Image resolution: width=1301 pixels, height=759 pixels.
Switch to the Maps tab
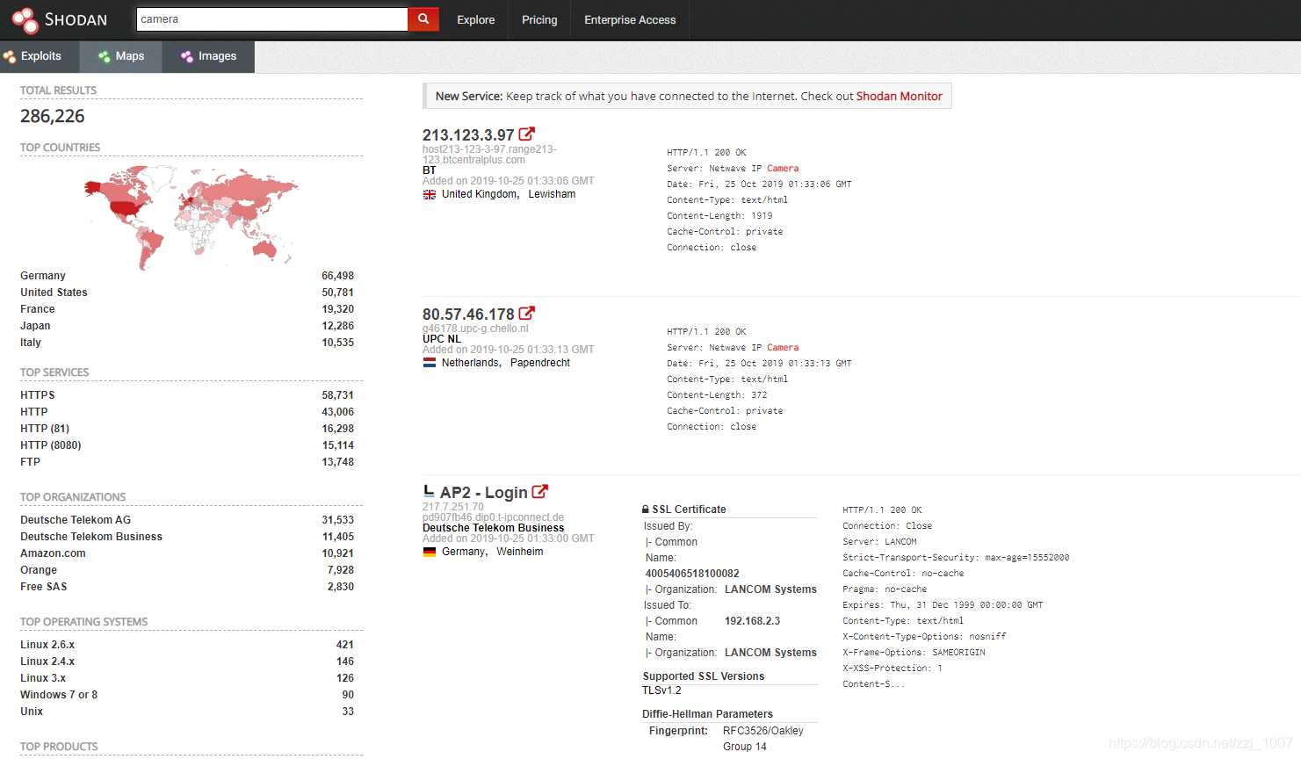(121, 56)
